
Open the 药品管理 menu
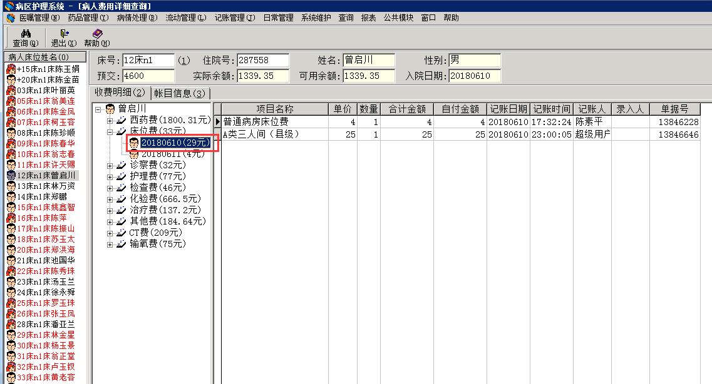tap(88, 18)
